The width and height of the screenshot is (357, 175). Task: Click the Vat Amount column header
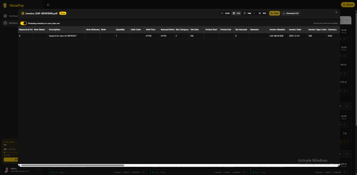[x=241, y=30]
